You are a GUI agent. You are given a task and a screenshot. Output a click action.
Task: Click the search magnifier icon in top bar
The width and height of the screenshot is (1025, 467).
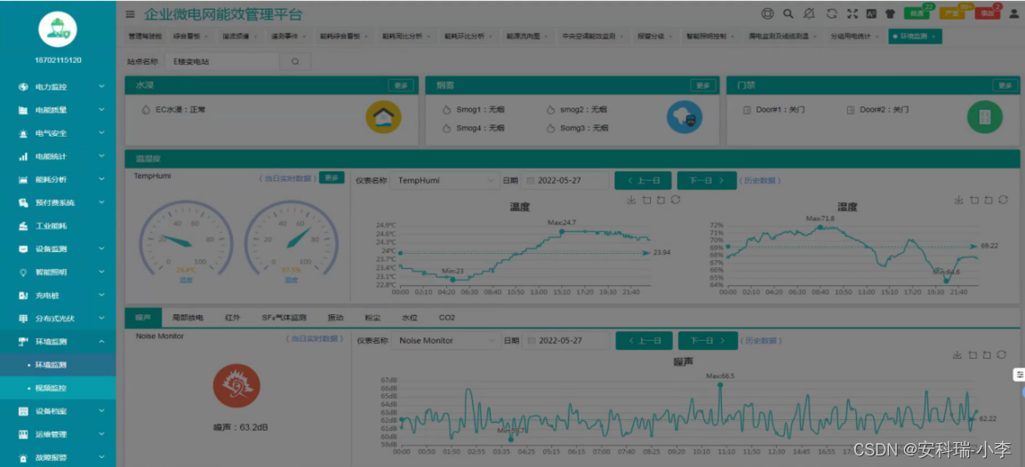tap(789, 13)
